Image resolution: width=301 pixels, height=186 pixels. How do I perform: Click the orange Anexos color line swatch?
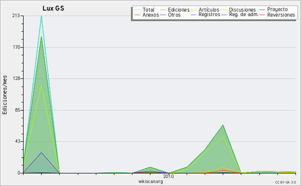click(137, 15)
